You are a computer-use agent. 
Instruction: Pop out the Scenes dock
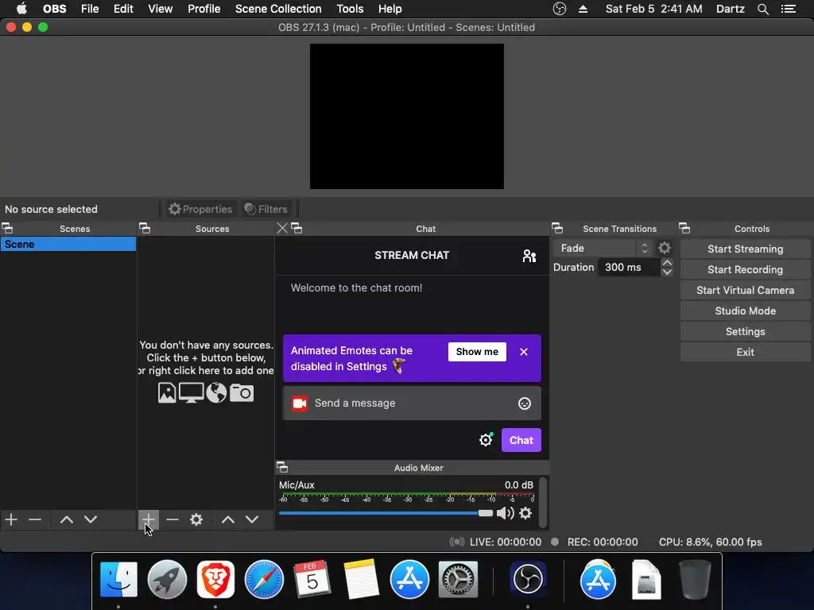[7, 228]
